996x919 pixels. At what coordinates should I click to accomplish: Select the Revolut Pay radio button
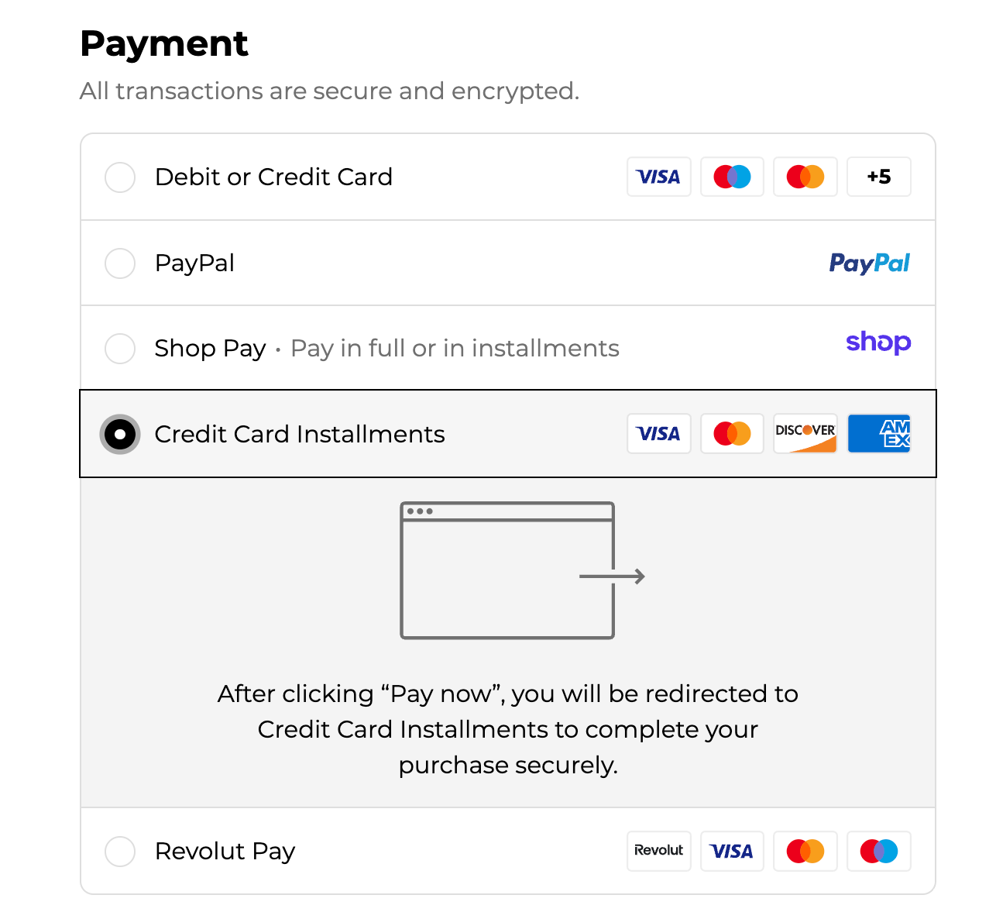[120, 851]
